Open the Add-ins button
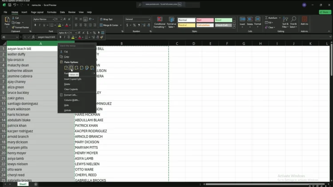Viewport: 333px width, 187px height. [304, 21]
